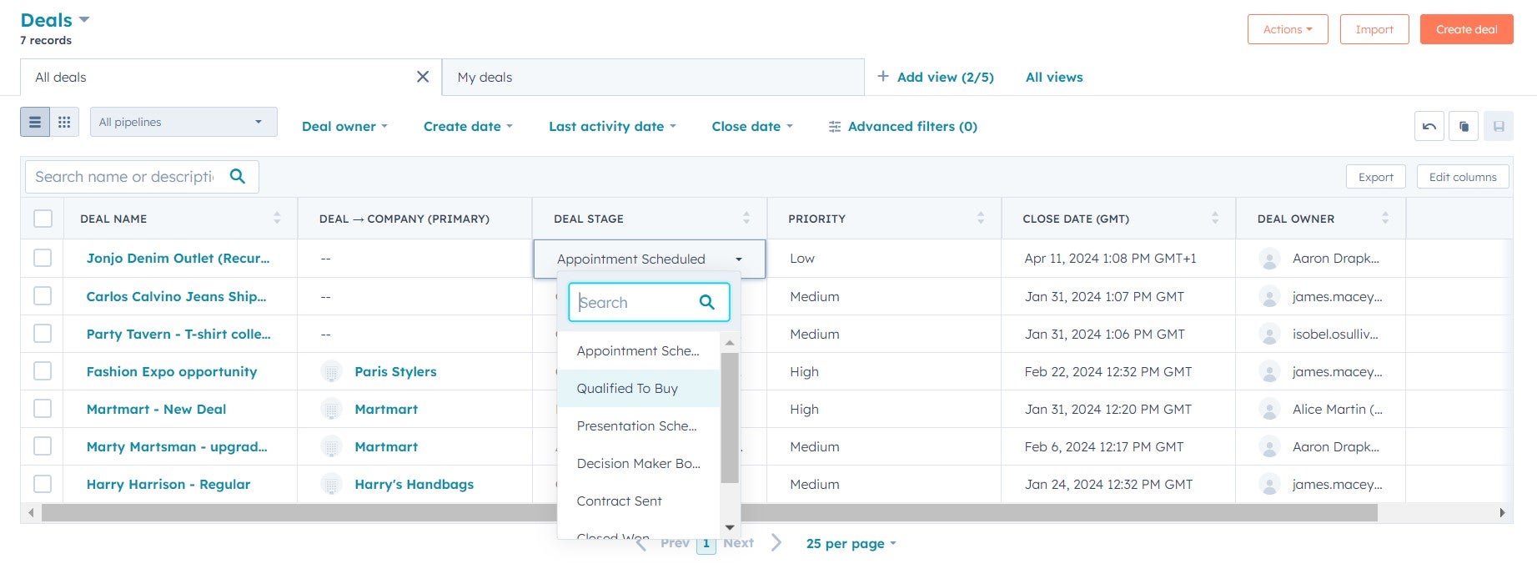
Task: Switch to list view icon
Action: point(35,123)
